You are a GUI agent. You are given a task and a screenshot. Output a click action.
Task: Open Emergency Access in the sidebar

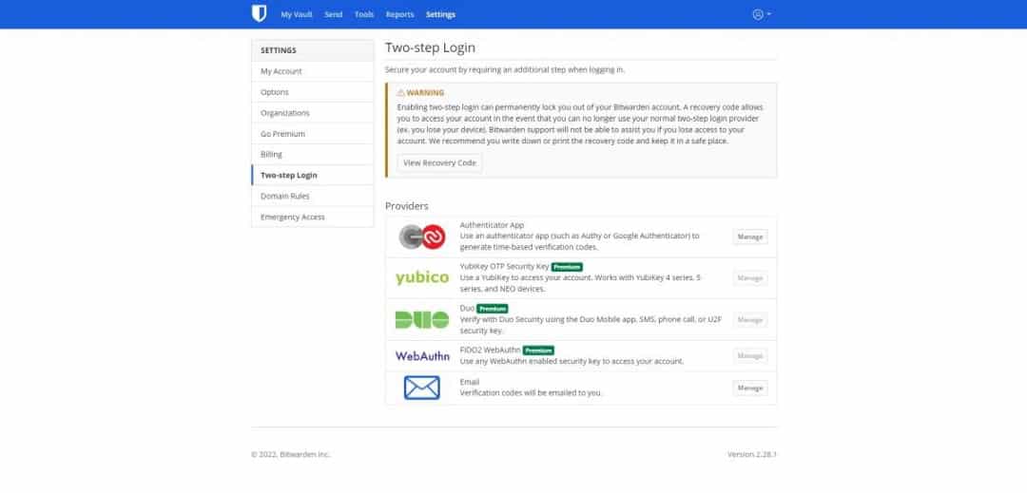pyautogui.click(x=293, y=217)
